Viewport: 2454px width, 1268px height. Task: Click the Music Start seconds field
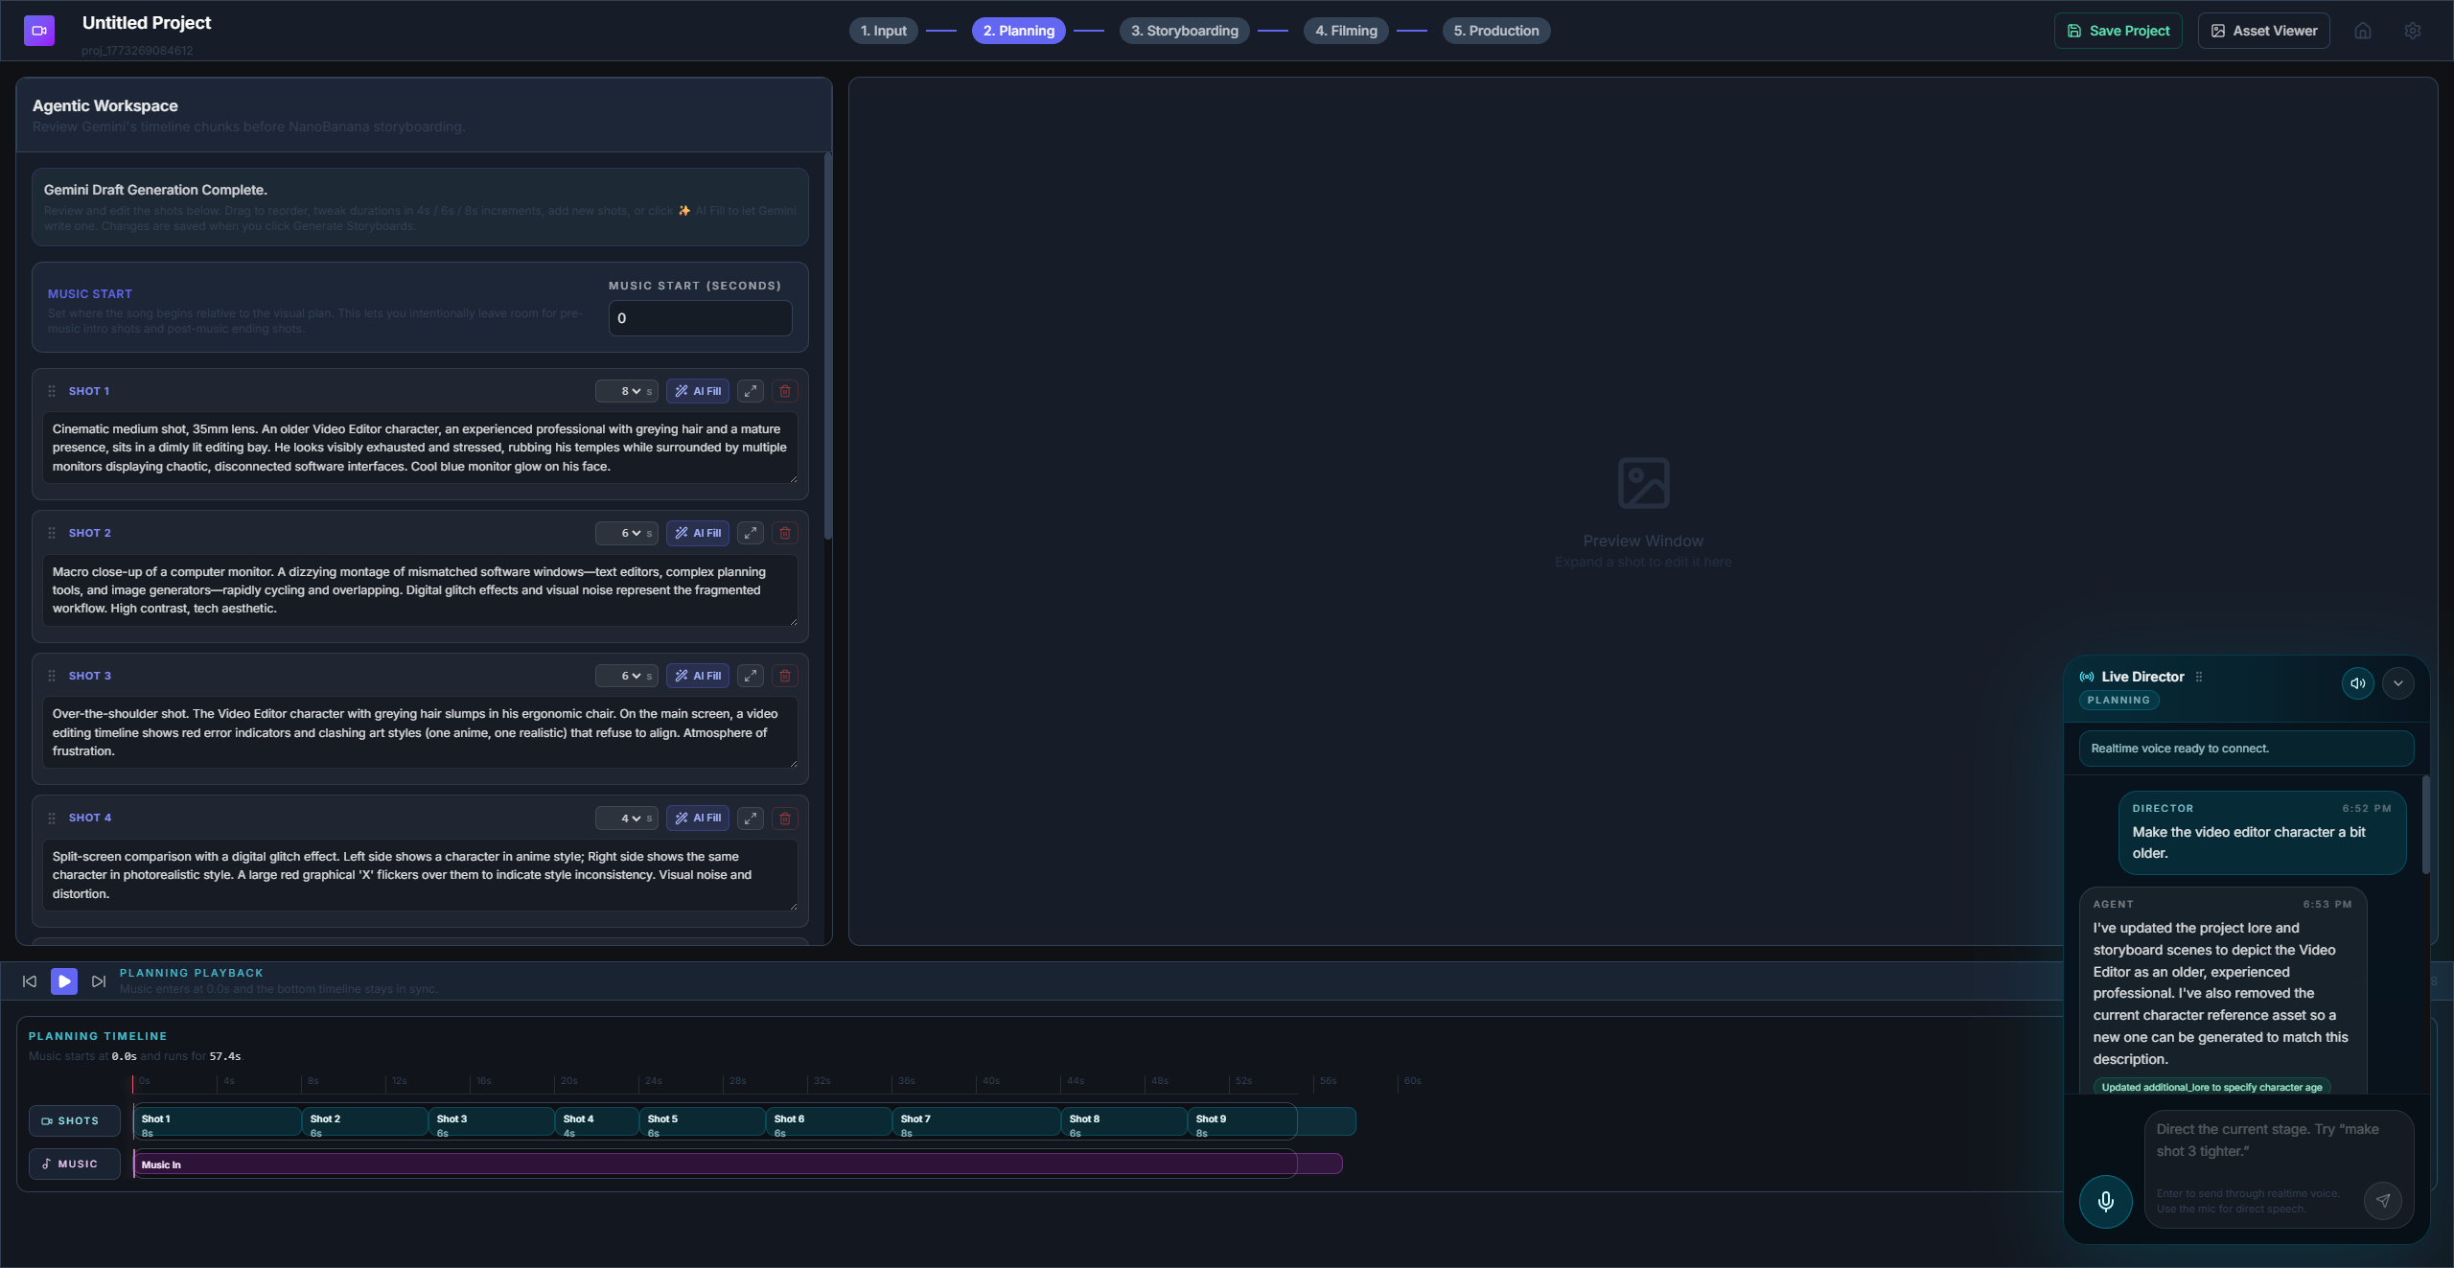pos(700,318)
